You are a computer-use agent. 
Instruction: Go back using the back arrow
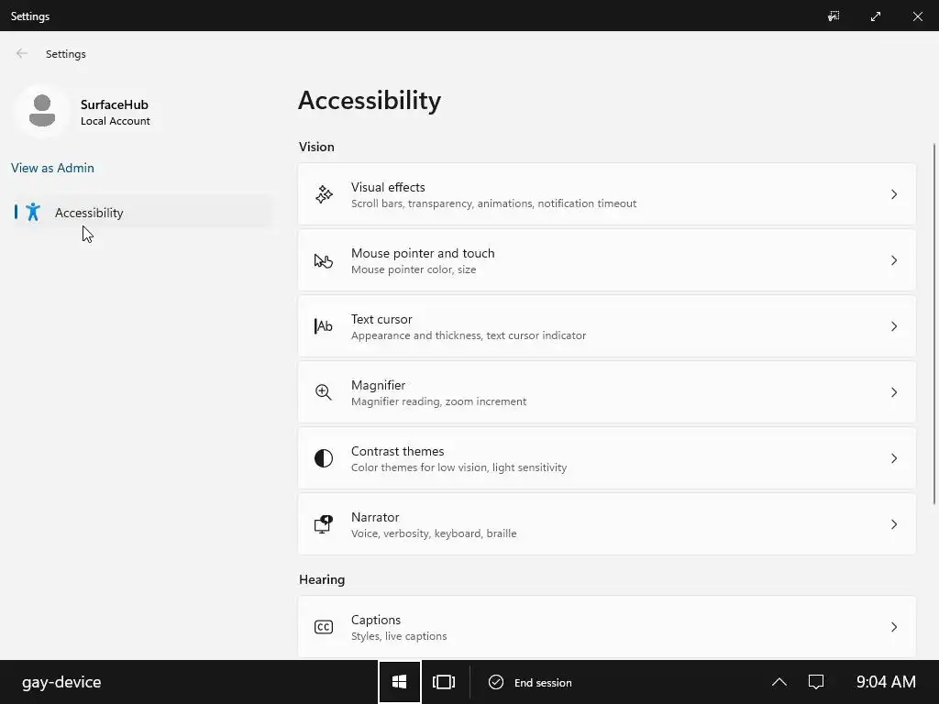pyautogui.click(x=22, y=54)
